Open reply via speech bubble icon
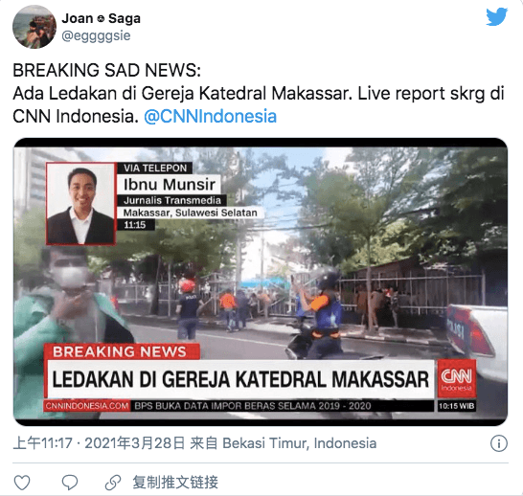This screenshot has width=523, height=496. [70, 483]
